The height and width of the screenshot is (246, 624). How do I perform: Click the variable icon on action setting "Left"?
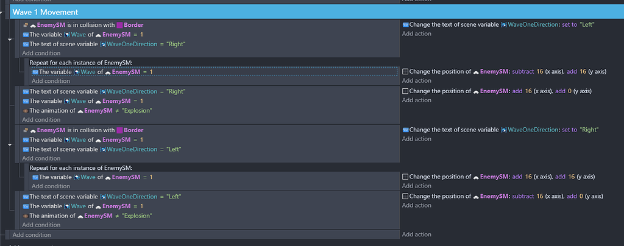(x=405, y=24)
